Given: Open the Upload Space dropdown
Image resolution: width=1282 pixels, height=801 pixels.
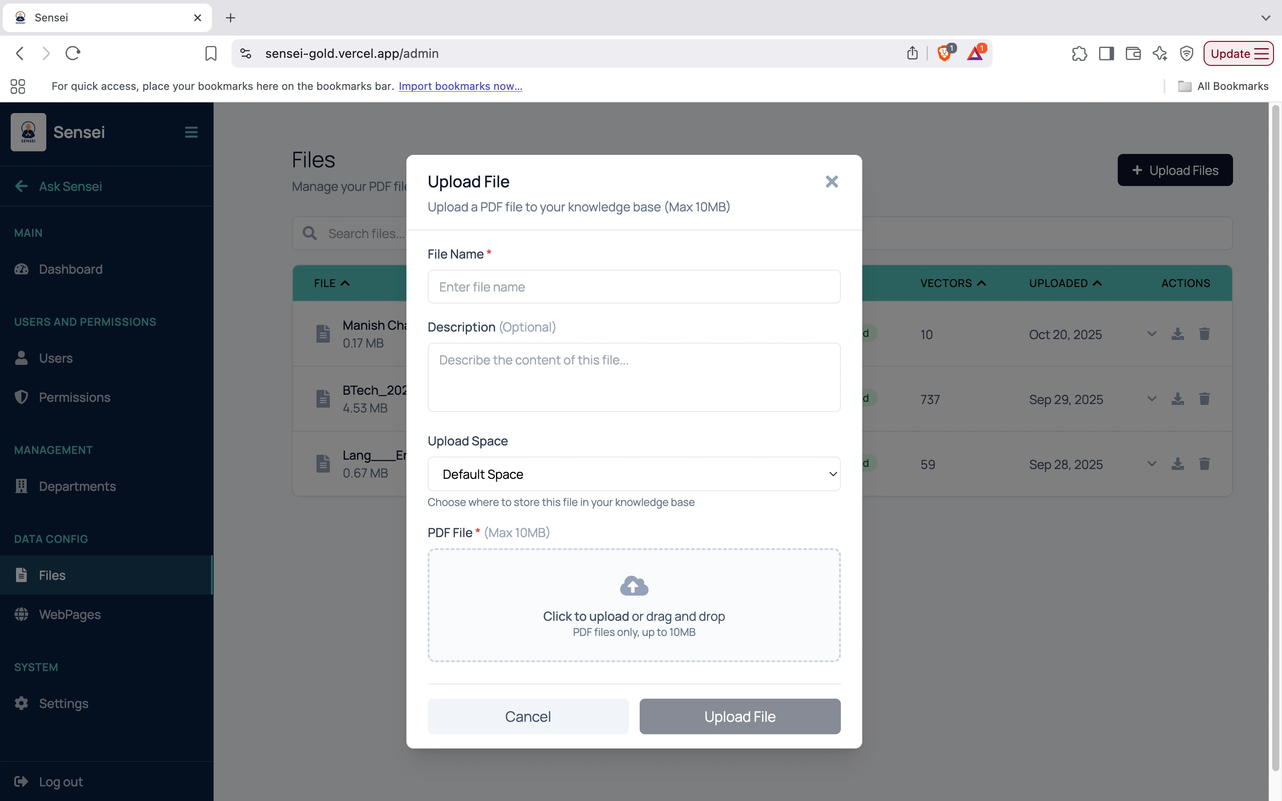Looking at the screenshot, I should tap(633, 474).
